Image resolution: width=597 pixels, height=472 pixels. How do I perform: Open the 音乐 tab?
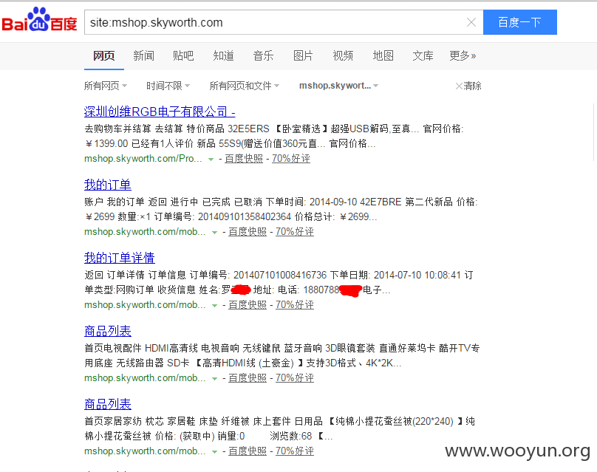[x=263, y=56]
